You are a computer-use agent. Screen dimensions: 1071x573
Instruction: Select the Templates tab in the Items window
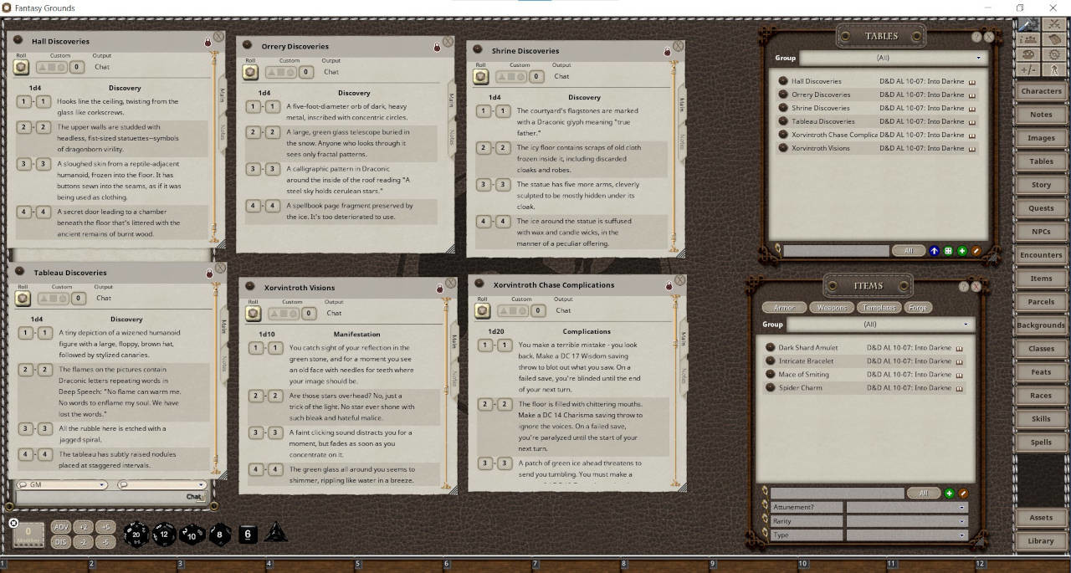[879, 307]
